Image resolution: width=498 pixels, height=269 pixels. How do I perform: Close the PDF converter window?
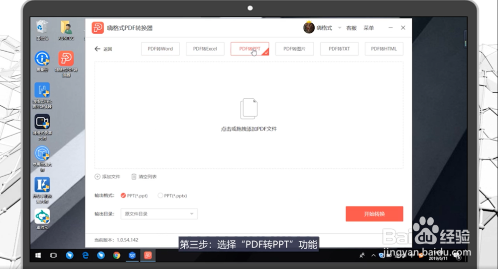(403, 28)
